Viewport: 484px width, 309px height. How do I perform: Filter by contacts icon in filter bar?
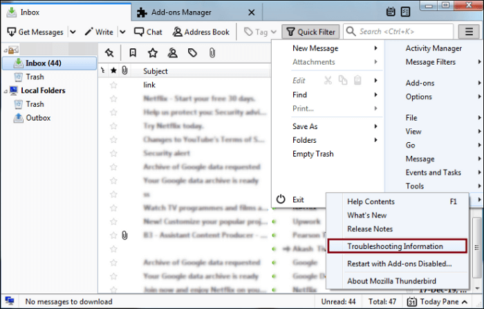click(x=173, y=53)
